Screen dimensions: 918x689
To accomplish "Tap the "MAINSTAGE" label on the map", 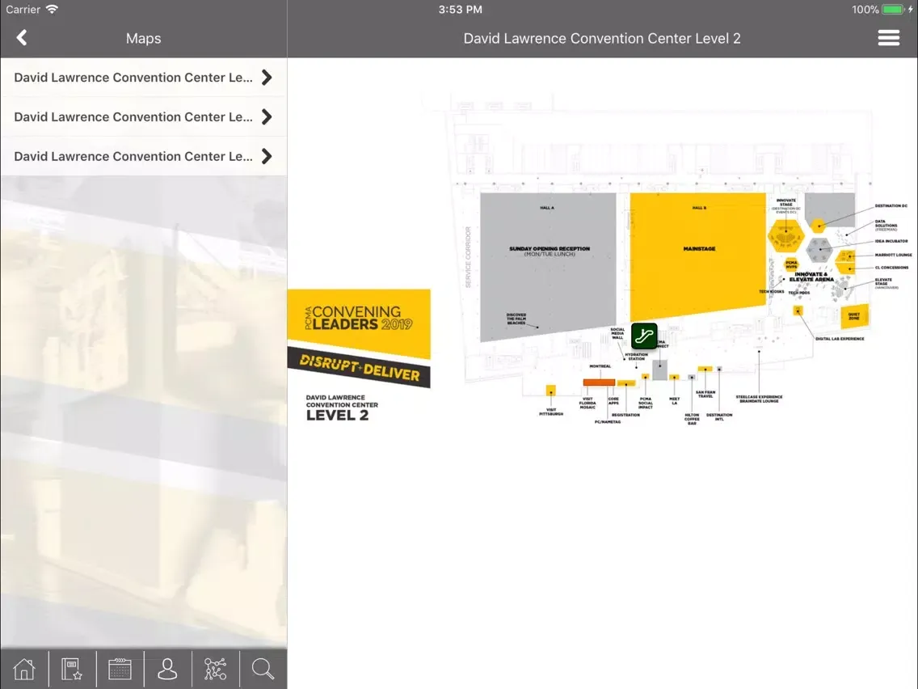I will [x=699, y=249].
